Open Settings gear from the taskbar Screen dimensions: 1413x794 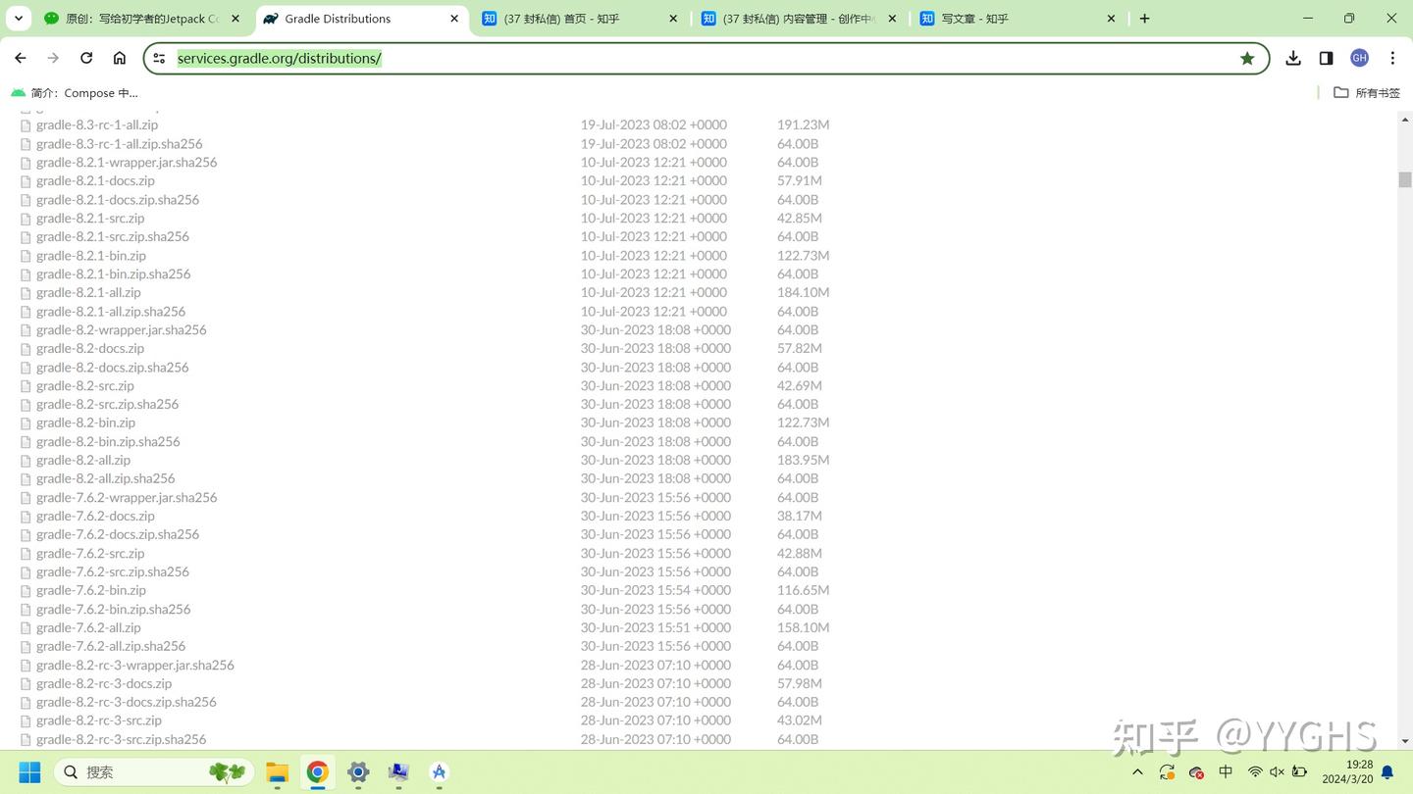click(358, 772)
